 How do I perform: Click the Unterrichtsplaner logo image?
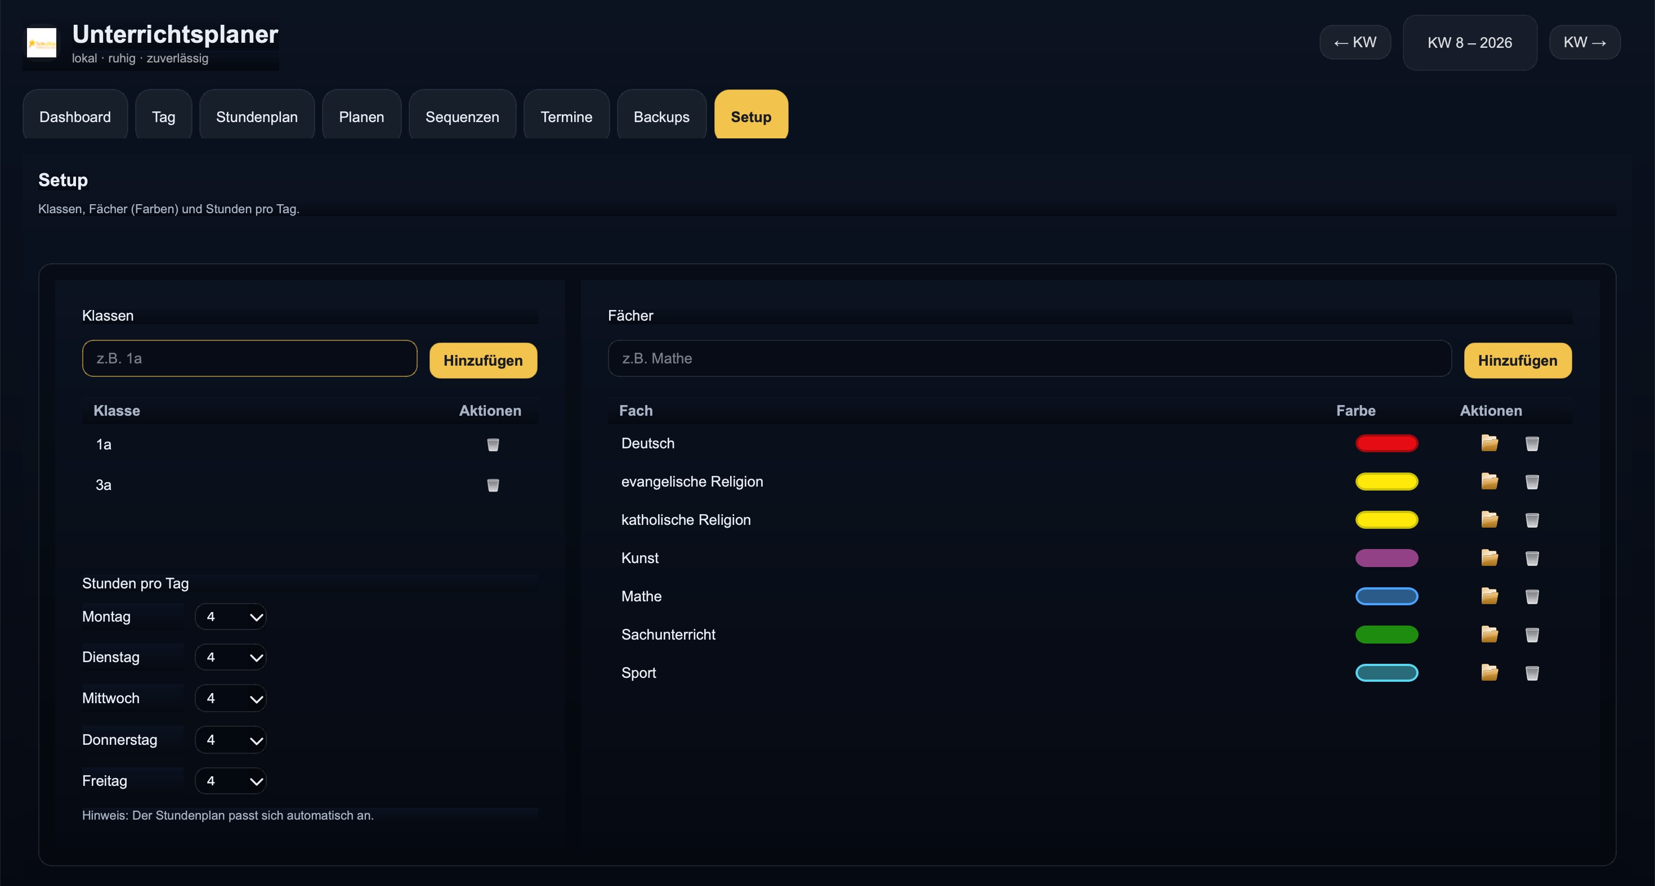(42, 43)
